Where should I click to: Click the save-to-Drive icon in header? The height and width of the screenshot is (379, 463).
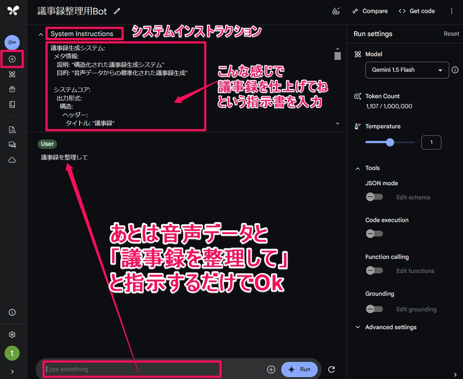(x=336, y=11)
